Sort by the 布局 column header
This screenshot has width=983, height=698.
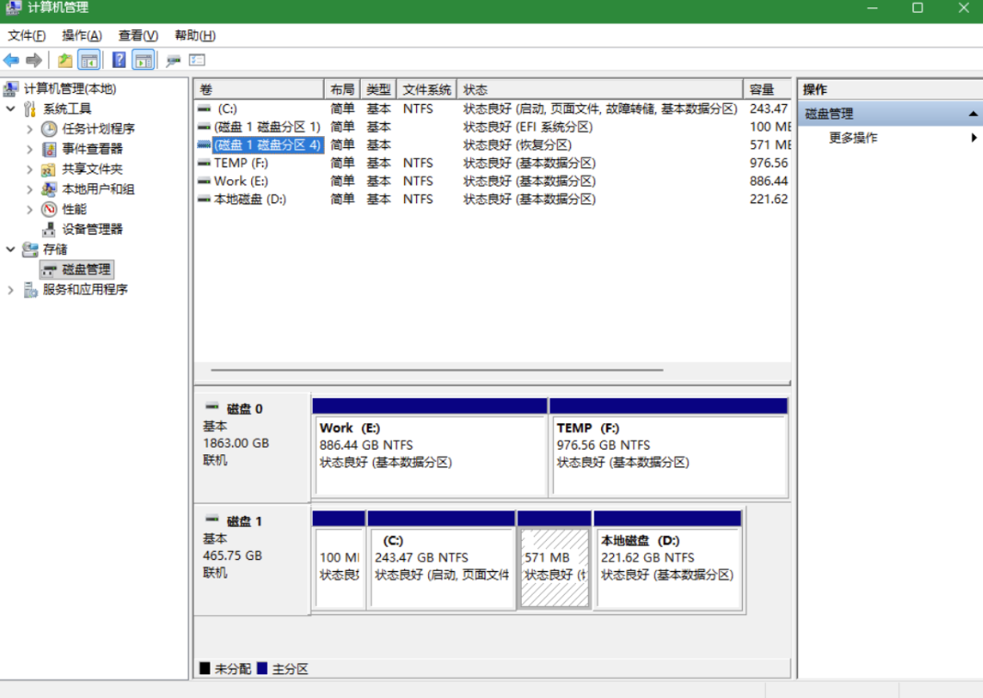click(342, 89)
